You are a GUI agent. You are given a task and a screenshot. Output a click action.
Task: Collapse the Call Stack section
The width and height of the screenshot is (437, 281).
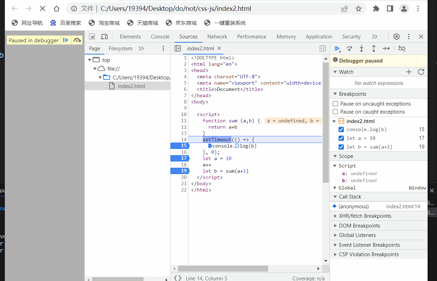(350, 197)
